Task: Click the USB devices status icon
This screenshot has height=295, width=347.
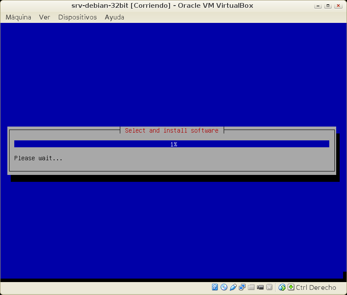Action: coord(233,287)
